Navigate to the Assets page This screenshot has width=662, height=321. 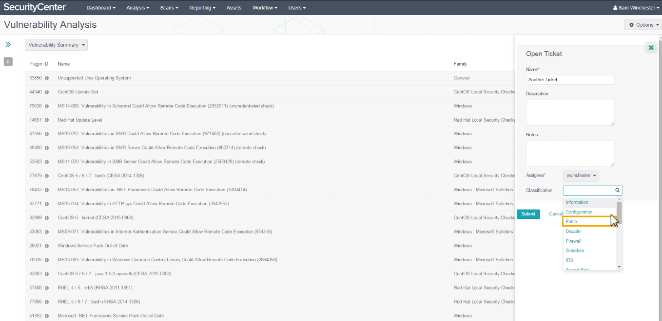tap(234, 8)
